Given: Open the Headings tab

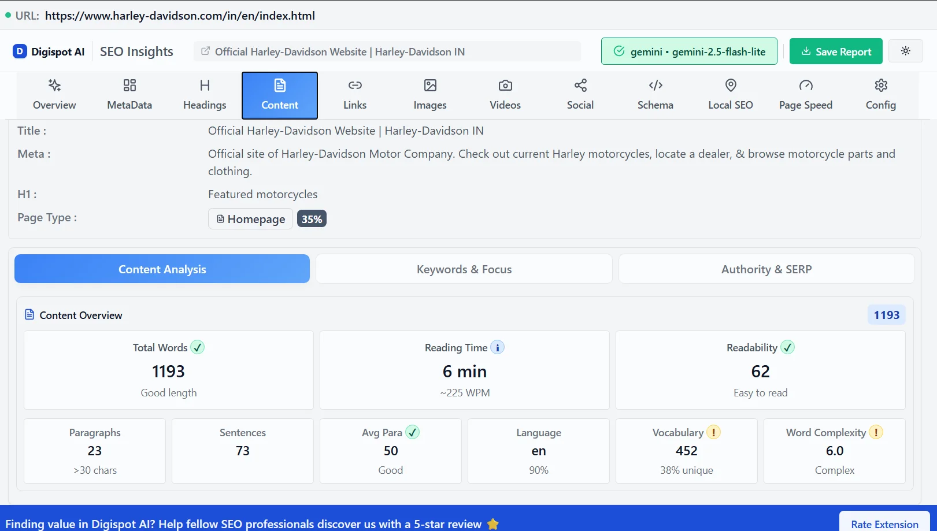Looking at the screenshot, I should pos(205,95).
